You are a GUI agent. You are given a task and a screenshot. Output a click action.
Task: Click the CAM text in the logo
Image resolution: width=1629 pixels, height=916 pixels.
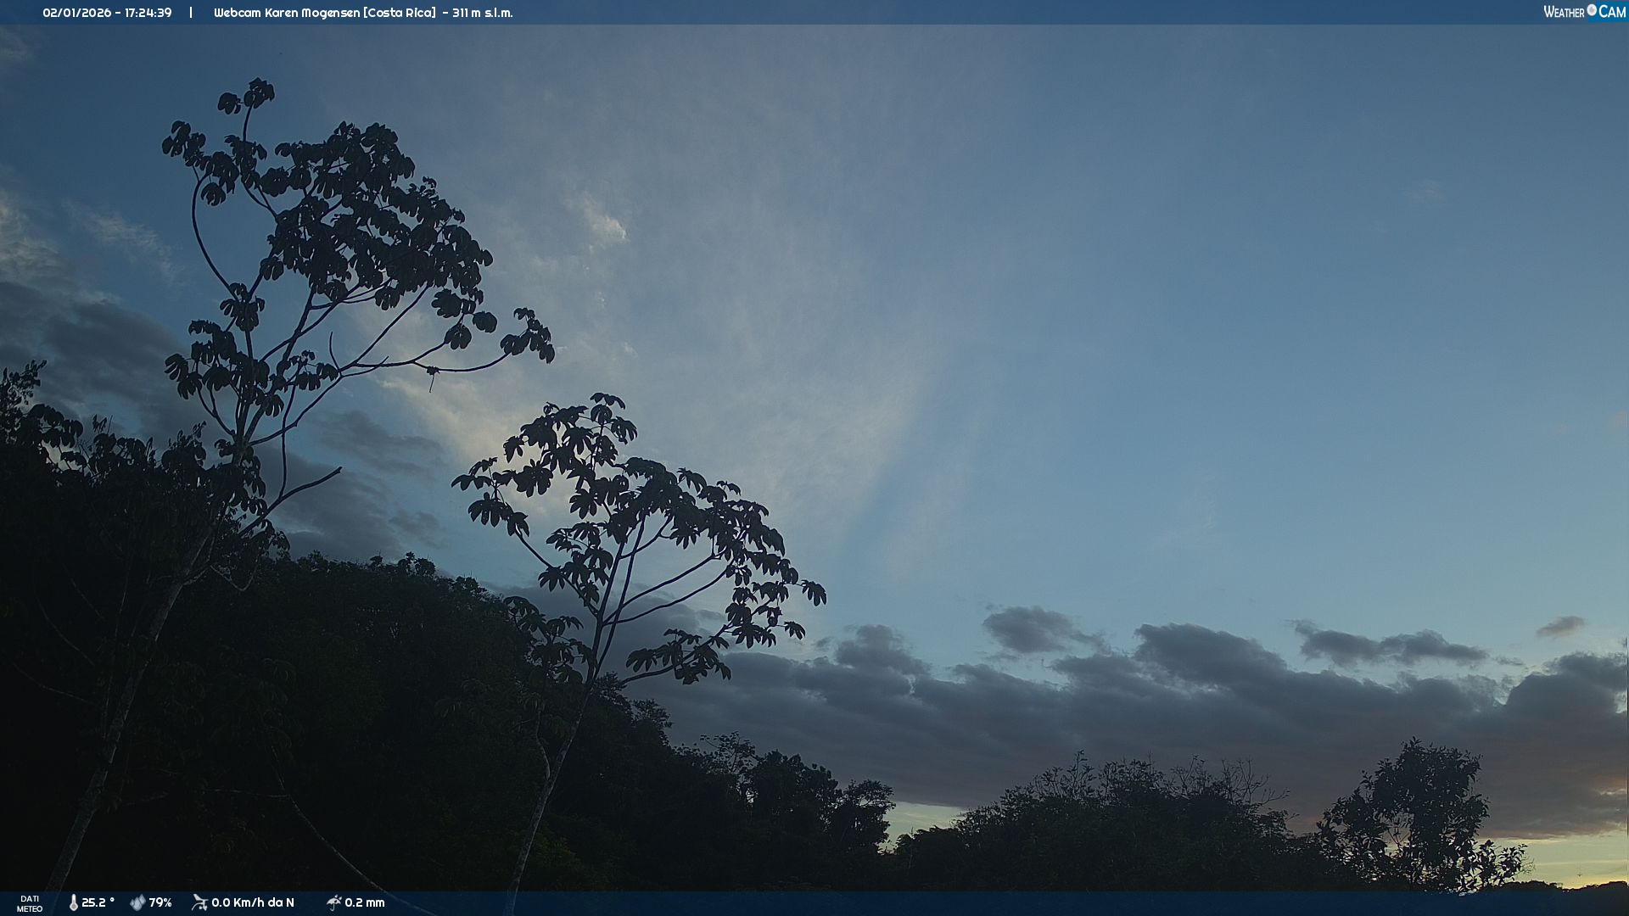coord(1612,12)
